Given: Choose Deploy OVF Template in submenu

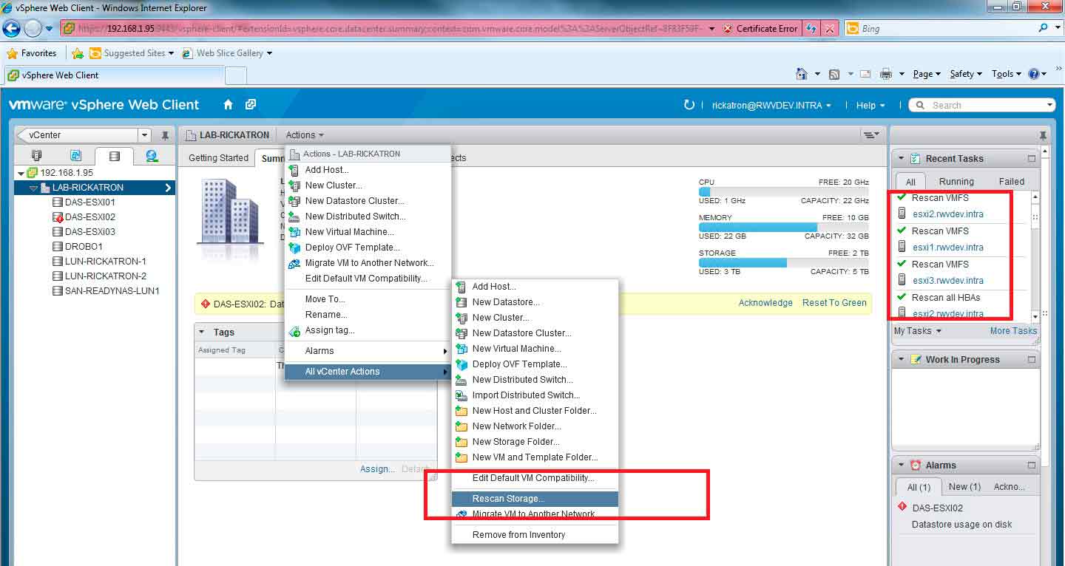Looking at the screenshot, I should tap(534, 364).
